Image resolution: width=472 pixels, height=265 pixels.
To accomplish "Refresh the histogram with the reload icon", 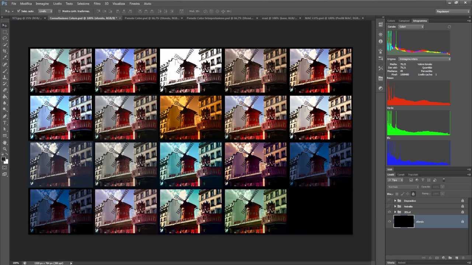I will (x=449, y=27).
